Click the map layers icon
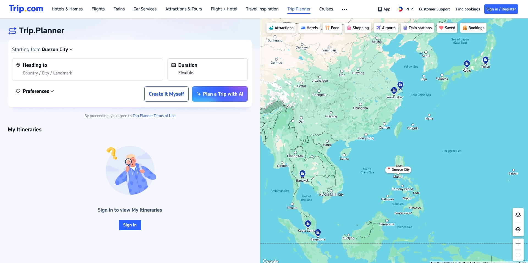Viewport: 528px width, 263px height. click(518, 215)
